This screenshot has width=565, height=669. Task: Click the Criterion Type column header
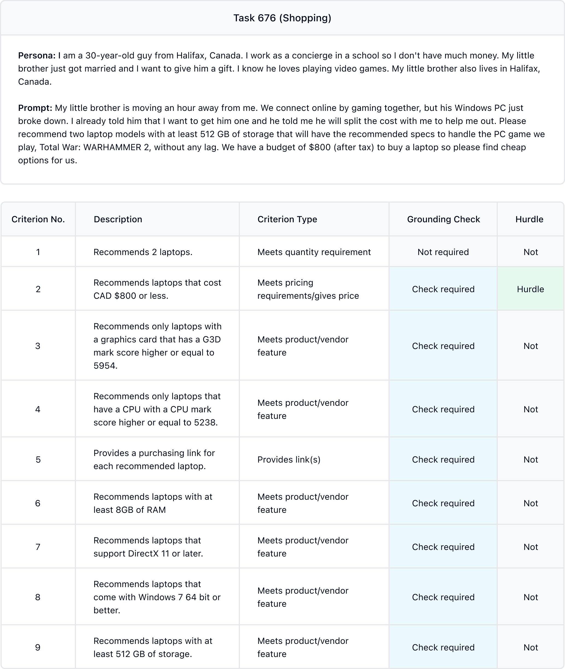click(x=287, y=219)
